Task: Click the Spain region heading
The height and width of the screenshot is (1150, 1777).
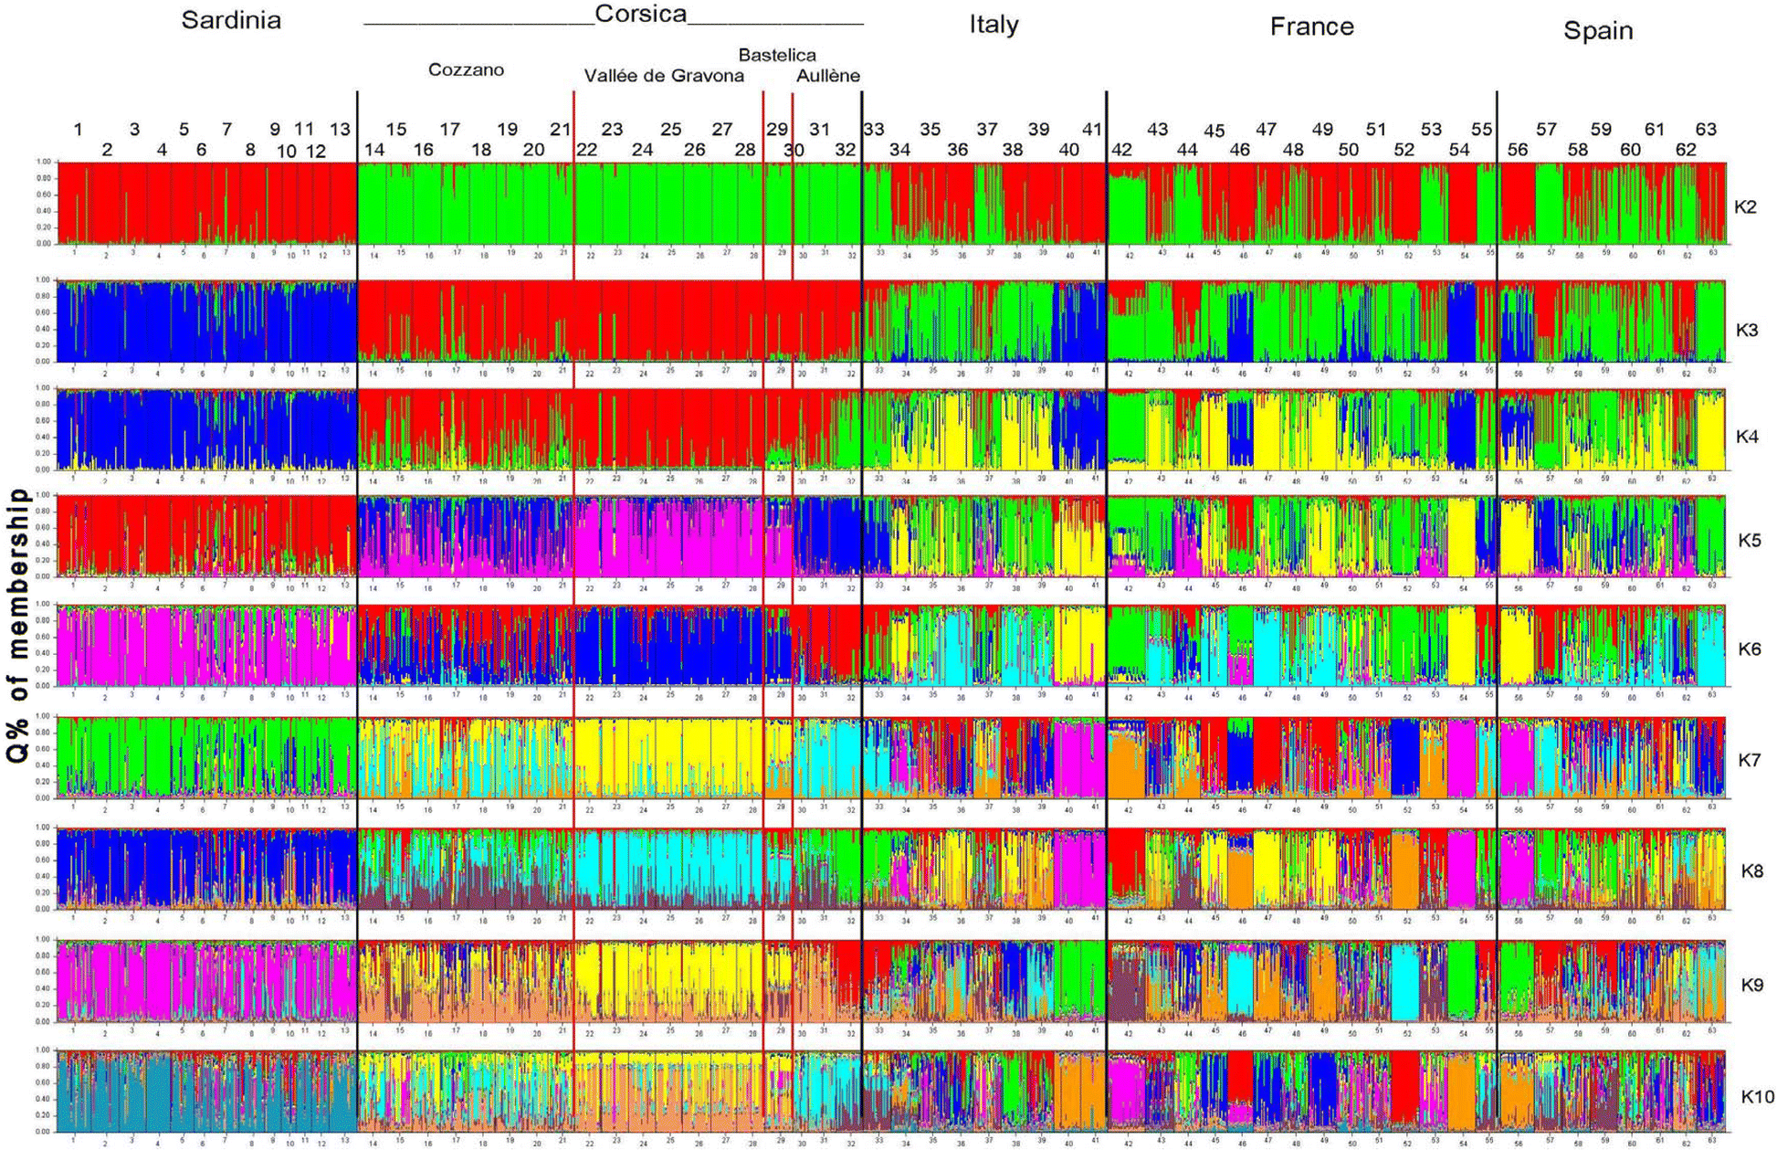Action: (1598, 30)
